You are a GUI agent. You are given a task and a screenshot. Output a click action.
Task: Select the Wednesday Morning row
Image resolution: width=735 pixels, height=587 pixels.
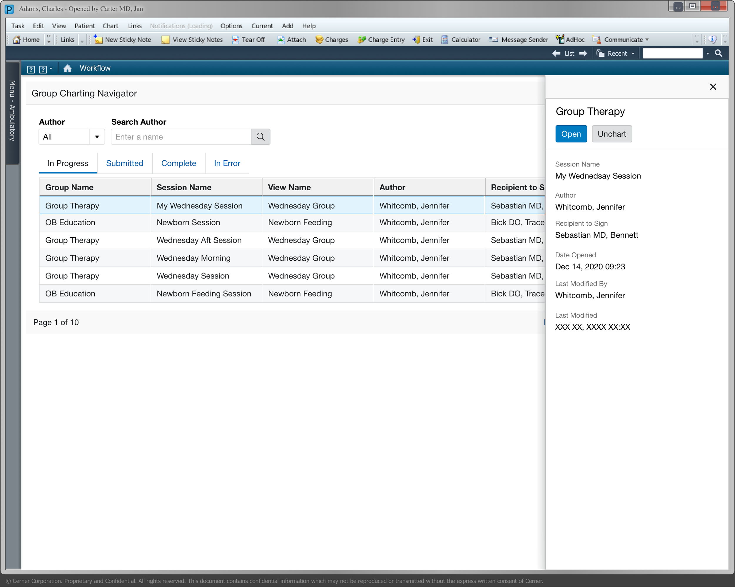point(292,258)
